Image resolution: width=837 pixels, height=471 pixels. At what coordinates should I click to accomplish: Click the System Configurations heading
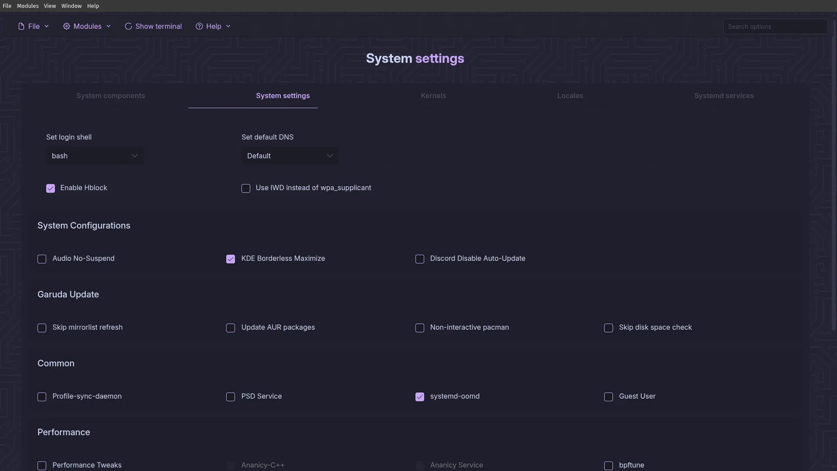coord(84,225)
